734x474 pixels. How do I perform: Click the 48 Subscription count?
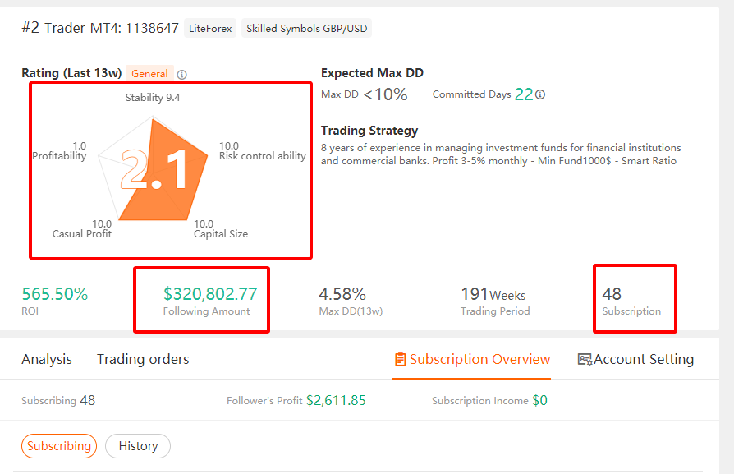click(612, 293)
